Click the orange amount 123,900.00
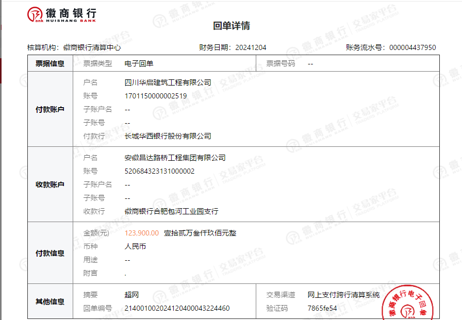This screenshot has width=462, height=320. [x=142, y=233]
